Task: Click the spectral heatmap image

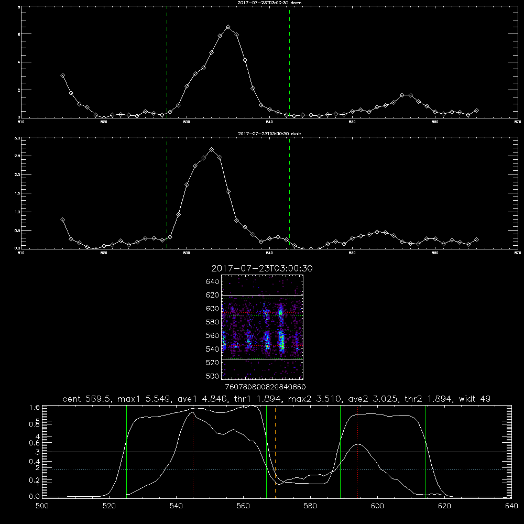Action: [x=263, y=327]
